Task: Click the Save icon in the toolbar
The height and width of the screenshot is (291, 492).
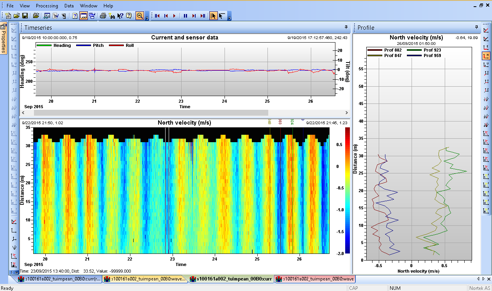Action: click(25, 16)
